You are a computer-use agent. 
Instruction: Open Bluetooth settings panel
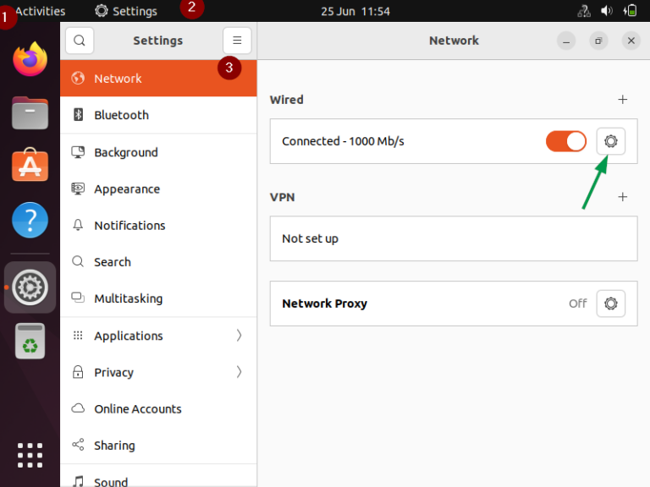point(158,115)
